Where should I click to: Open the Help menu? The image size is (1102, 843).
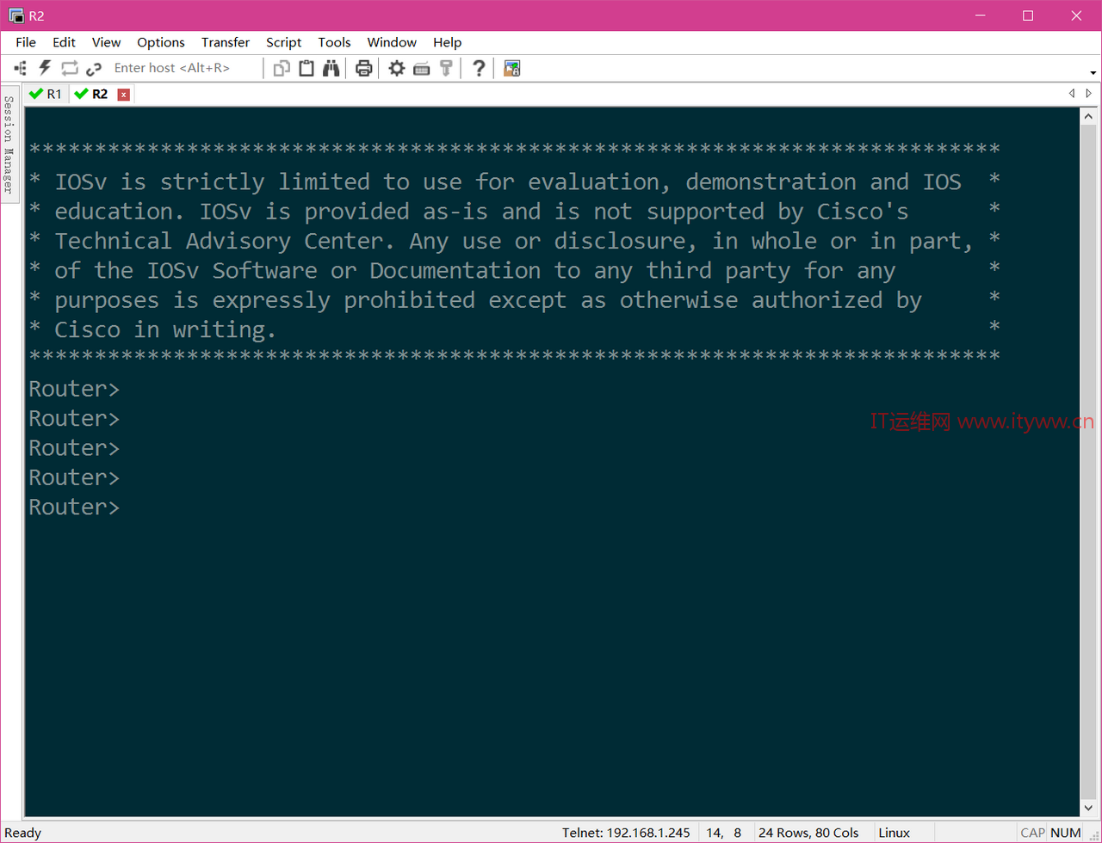click(x=447, y=42)
